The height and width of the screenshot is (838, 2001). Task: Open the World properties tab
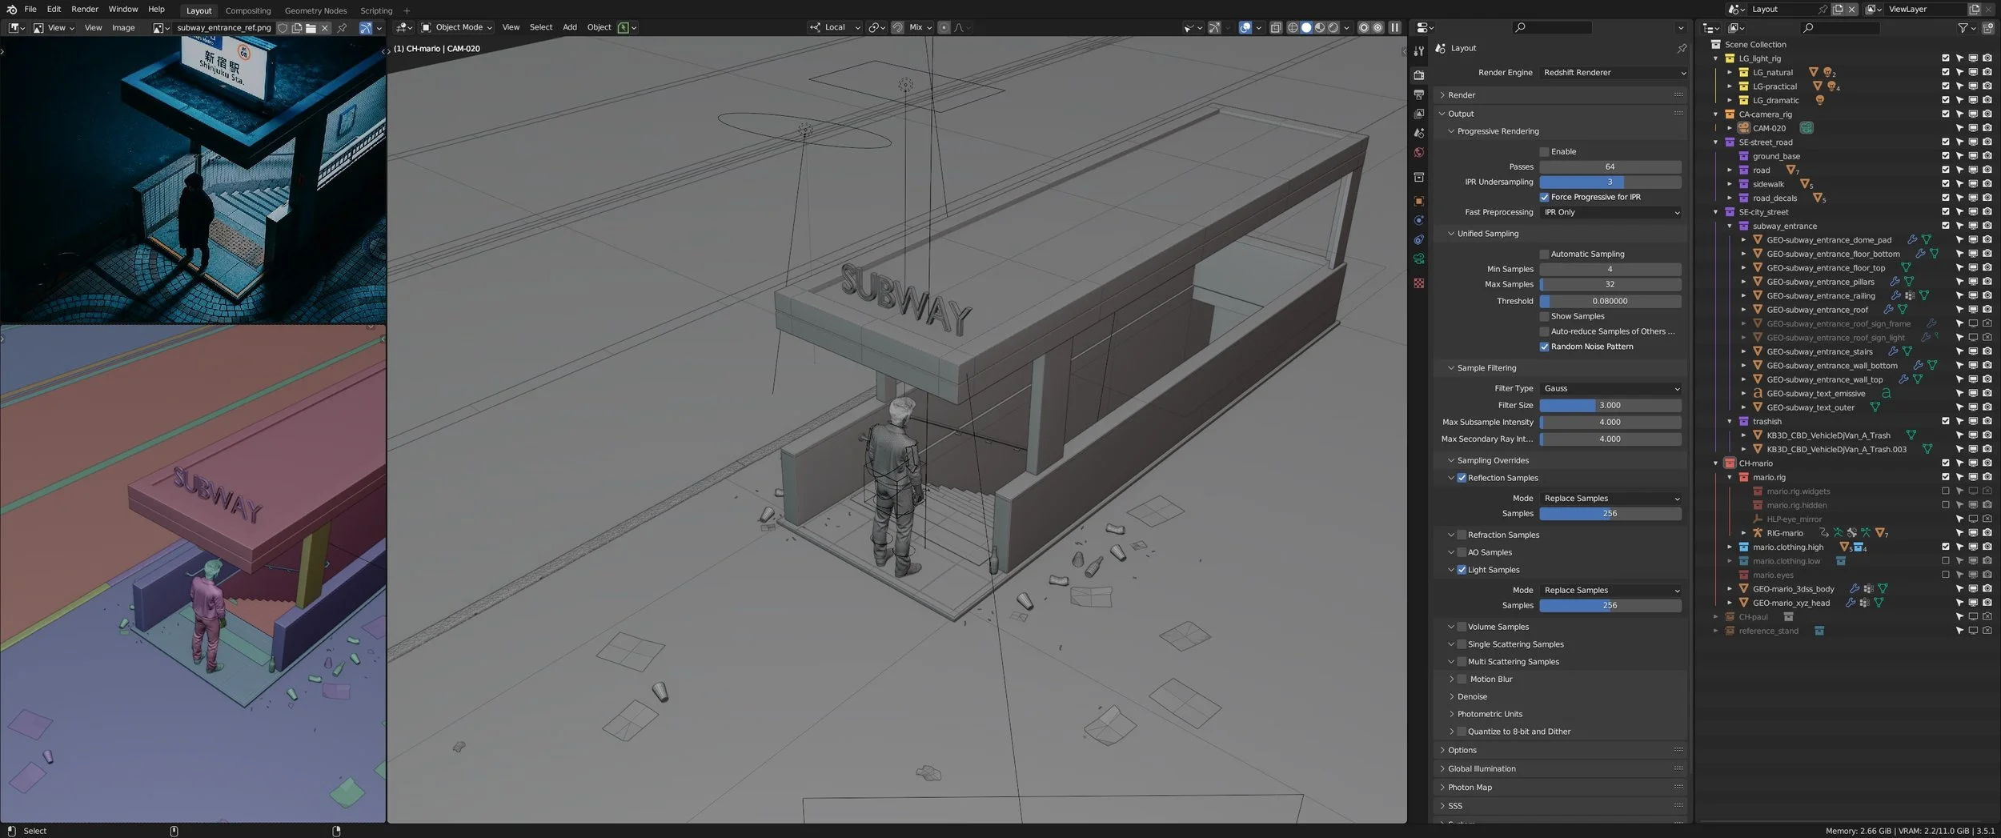1418,152
